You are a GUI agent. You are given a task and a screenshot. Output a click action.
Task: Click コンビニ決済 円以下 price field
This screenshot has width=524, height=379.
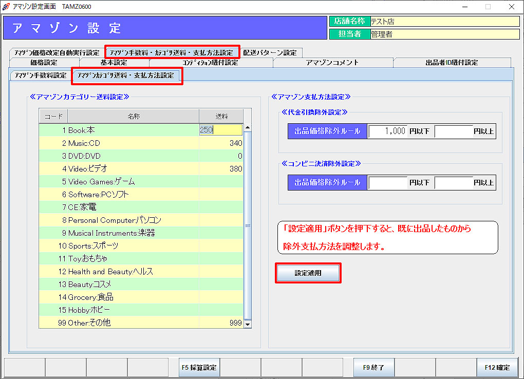388,182
